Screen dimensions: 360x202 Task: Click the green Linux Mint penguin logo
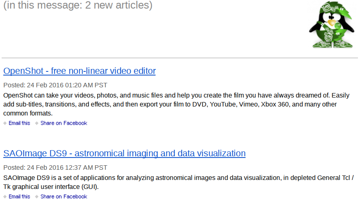point(331,24)
